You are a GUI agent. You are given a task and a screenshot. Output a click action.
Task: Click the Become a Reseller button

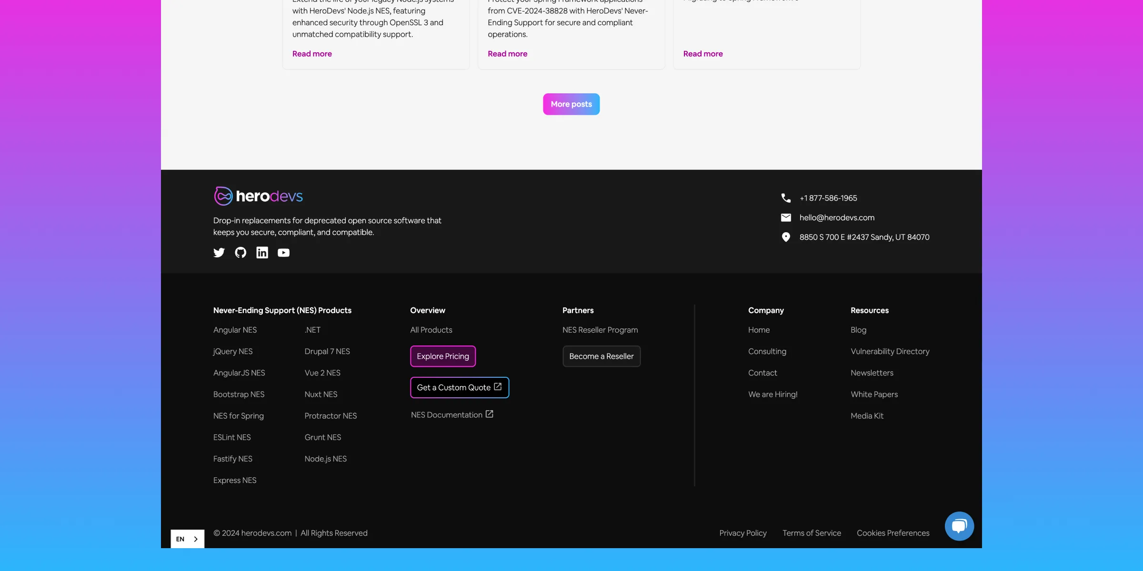point(602,356)
